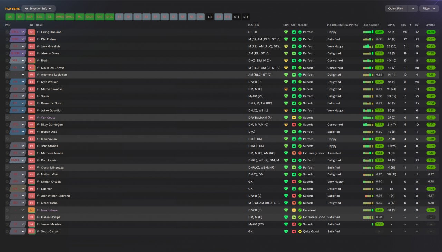
Task: Sort by the AV RAT column header
Action: pyautogui.click(x=430, y=25)
